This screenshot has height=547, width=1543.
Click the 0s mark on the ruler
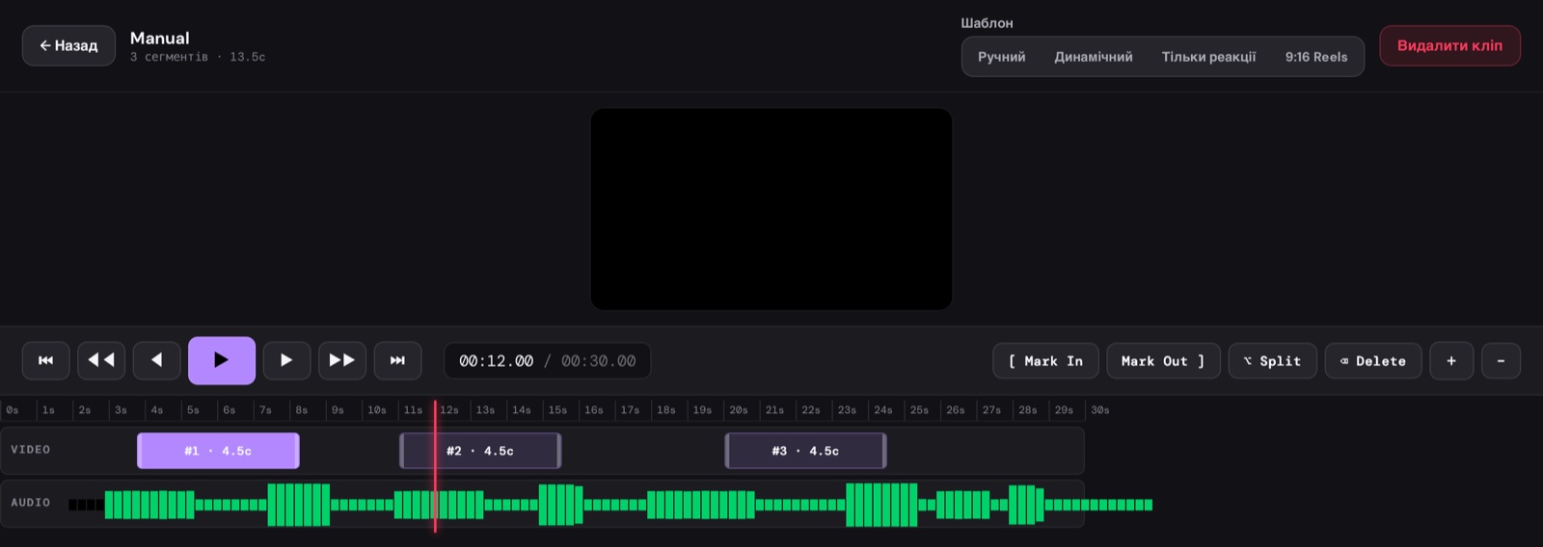[x=13, y=410]
